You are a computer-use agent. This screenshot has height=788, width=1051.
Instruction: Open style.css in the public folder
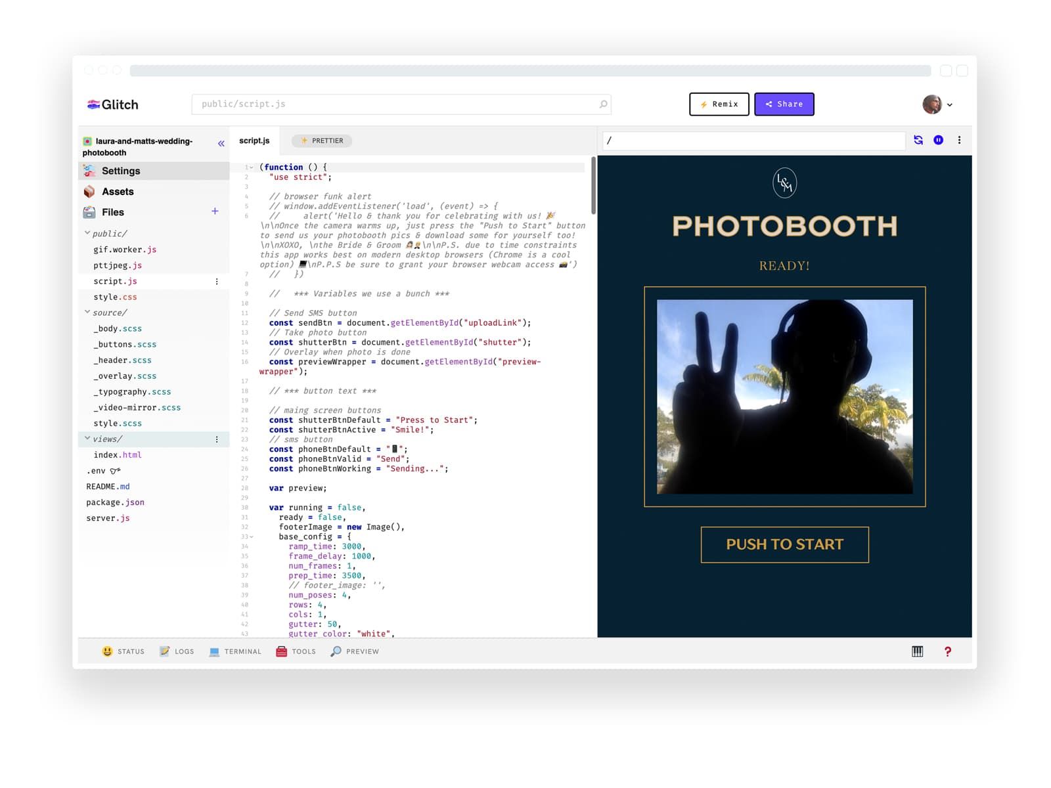pos(115,297)
